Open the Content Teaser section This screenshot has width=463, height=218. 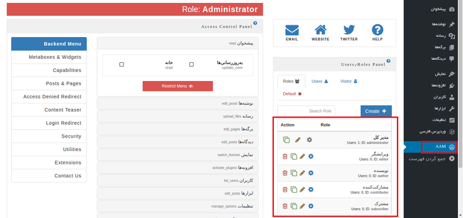49,110
